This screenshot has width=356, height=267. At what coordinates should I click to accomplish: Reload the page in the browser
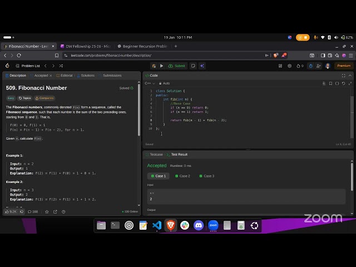point(19,56)
